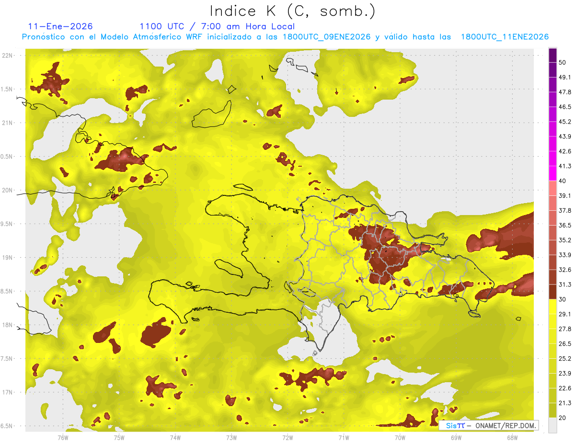575x444 pixels.
Task: Click the "70W" longitude label
Action: [x=400, y=437]
